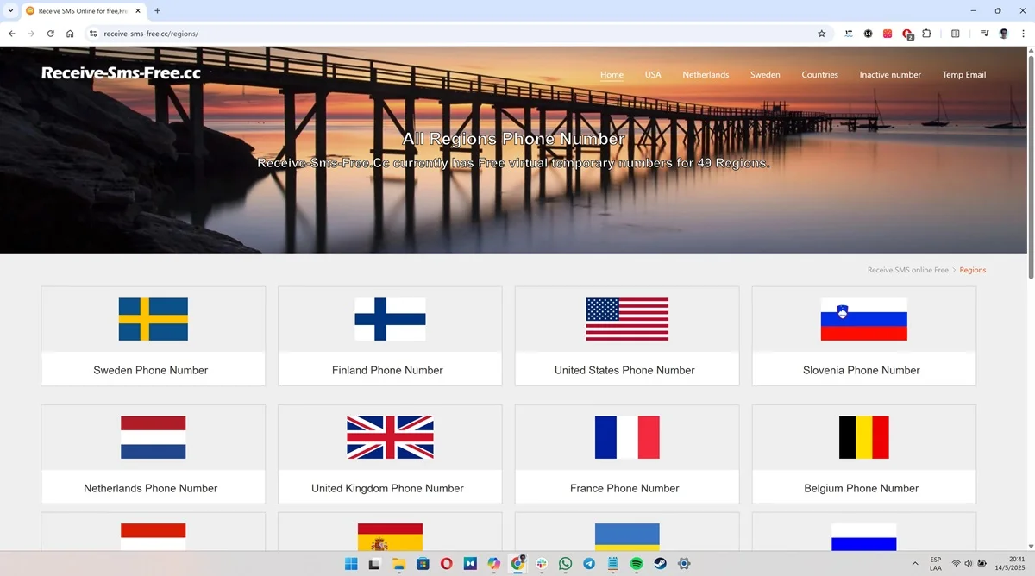Expand the tab search dropdown arrow
Image resolution: width=1035 pixels, height=576 pixels.
pyautogui.click(x=9, y=11)
